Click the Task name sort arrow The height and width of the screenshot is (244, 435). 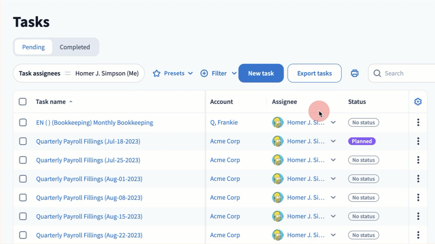coord(71,102)
